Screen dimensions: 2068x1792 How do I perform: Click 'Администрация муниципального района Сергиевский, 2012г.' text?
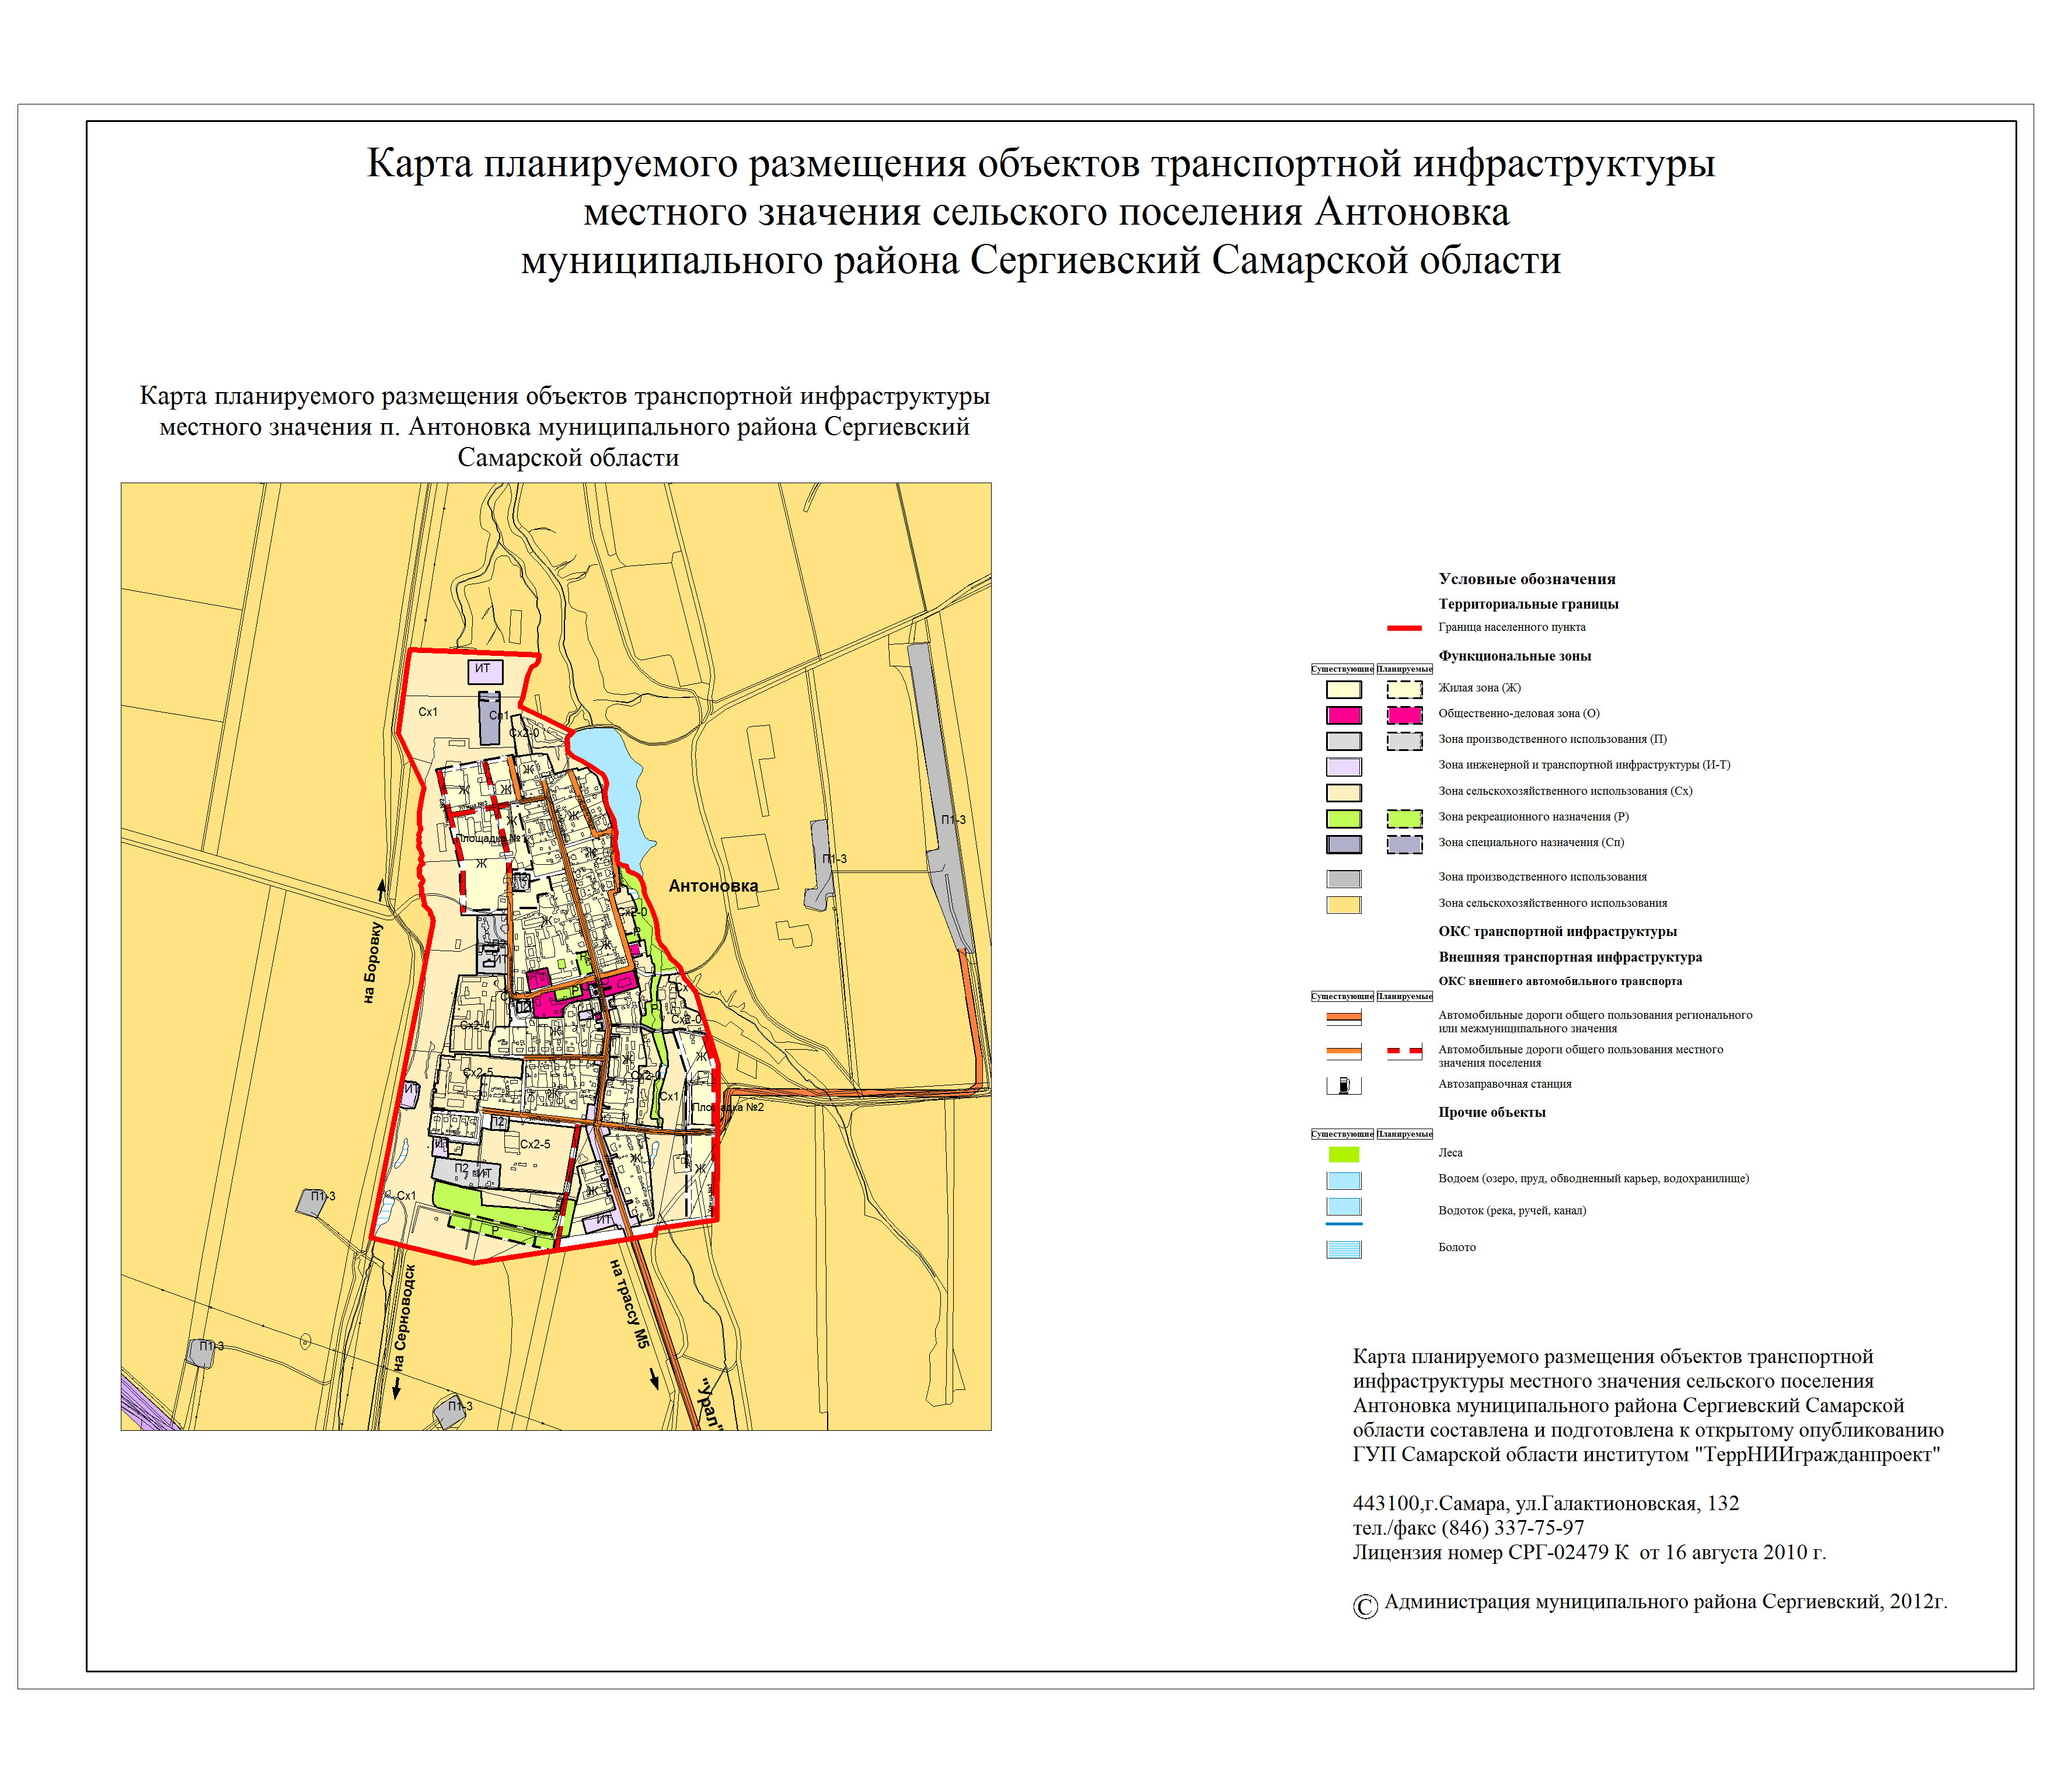point(1666,1602)
